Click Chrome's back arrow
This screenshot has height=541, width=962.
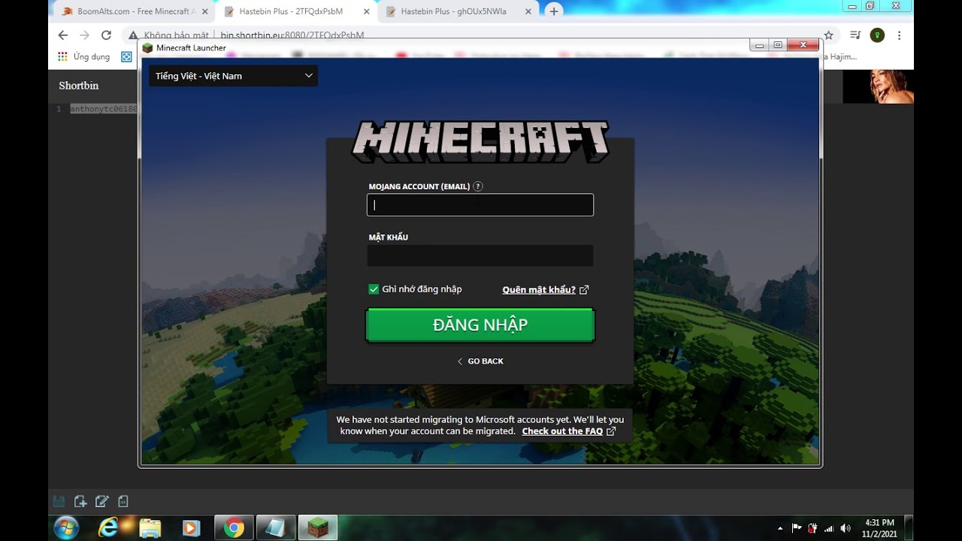click(x=62, y=35)
